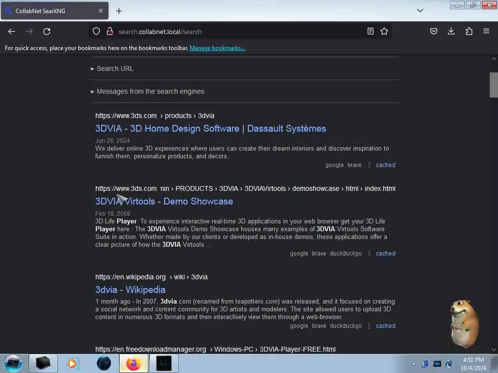Click the Jun 26, 2024 date text
The width and height of the screenshot is (498, 373).
pyautogui.click(x=112, y=140)
